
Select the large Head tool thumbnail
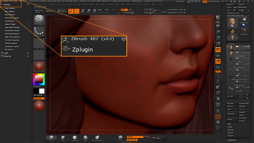pyautogui.click(x=232, y=23)
